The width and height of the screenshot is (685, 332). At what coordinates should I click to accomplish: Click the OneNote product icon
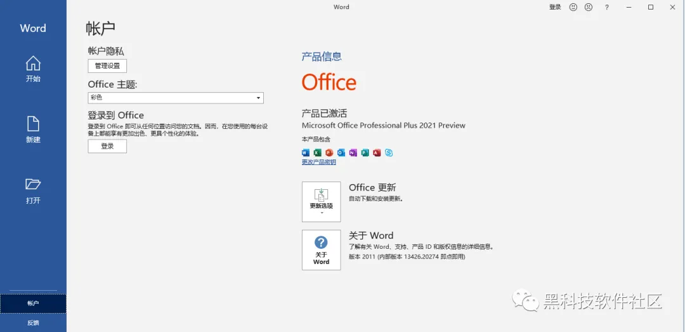(353, 152)
